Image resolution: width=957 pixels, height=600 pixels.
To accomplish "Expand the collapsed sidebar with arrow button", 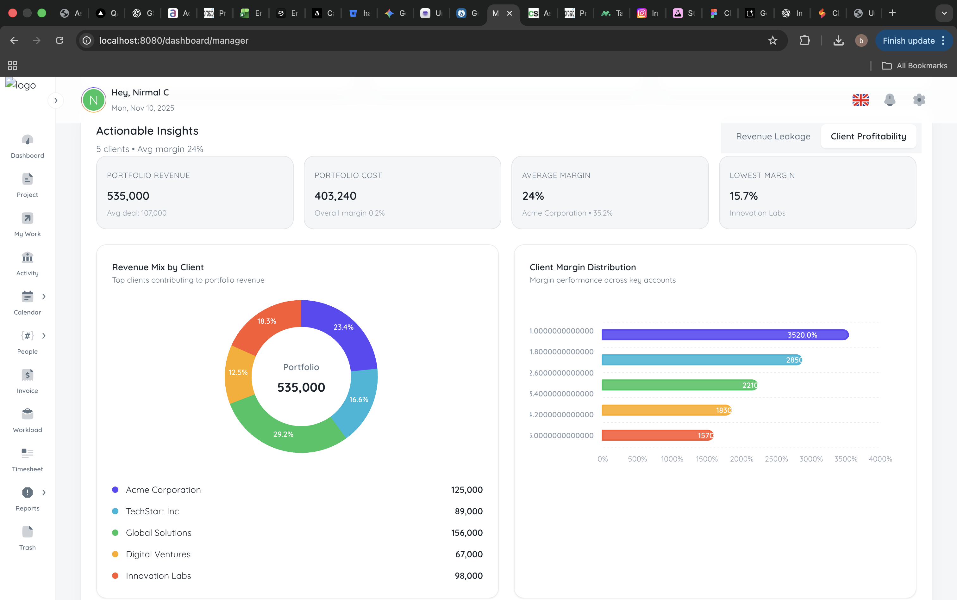I will [x=56, y=101].
